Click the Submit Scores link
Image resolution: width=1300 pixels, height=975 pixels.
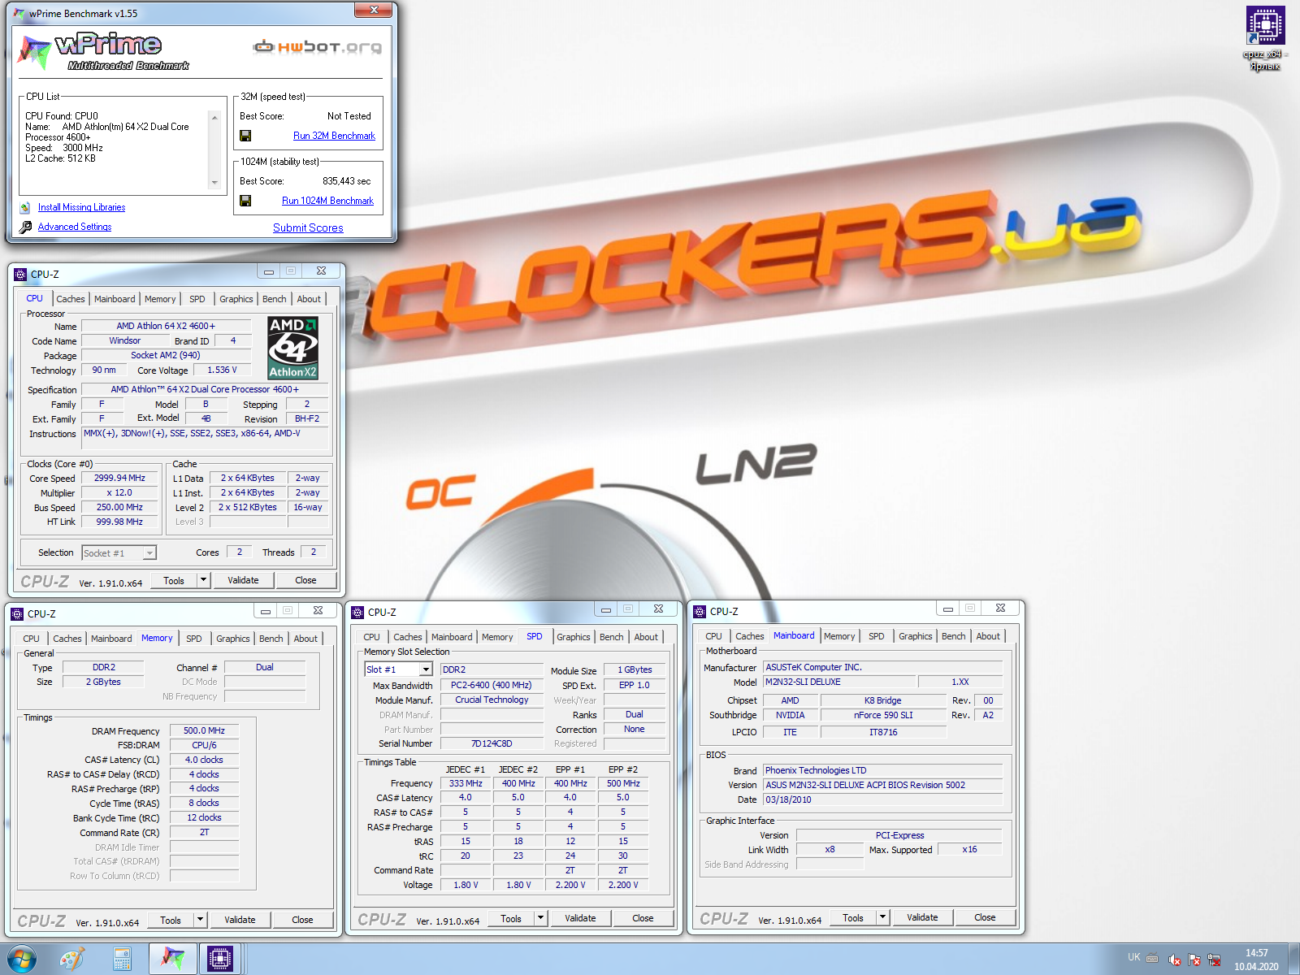pyautogui.click(x=308, y=227)
